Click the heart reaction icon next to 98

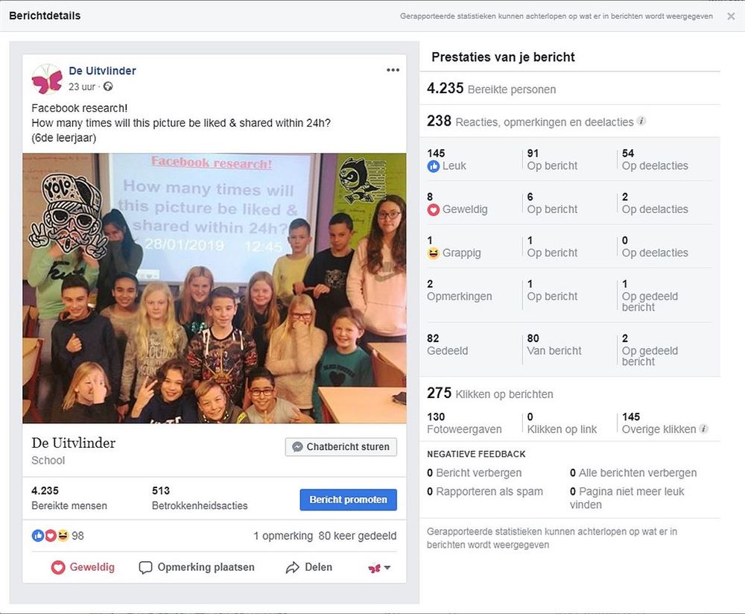pyautogui.click(x=50, y=536)
